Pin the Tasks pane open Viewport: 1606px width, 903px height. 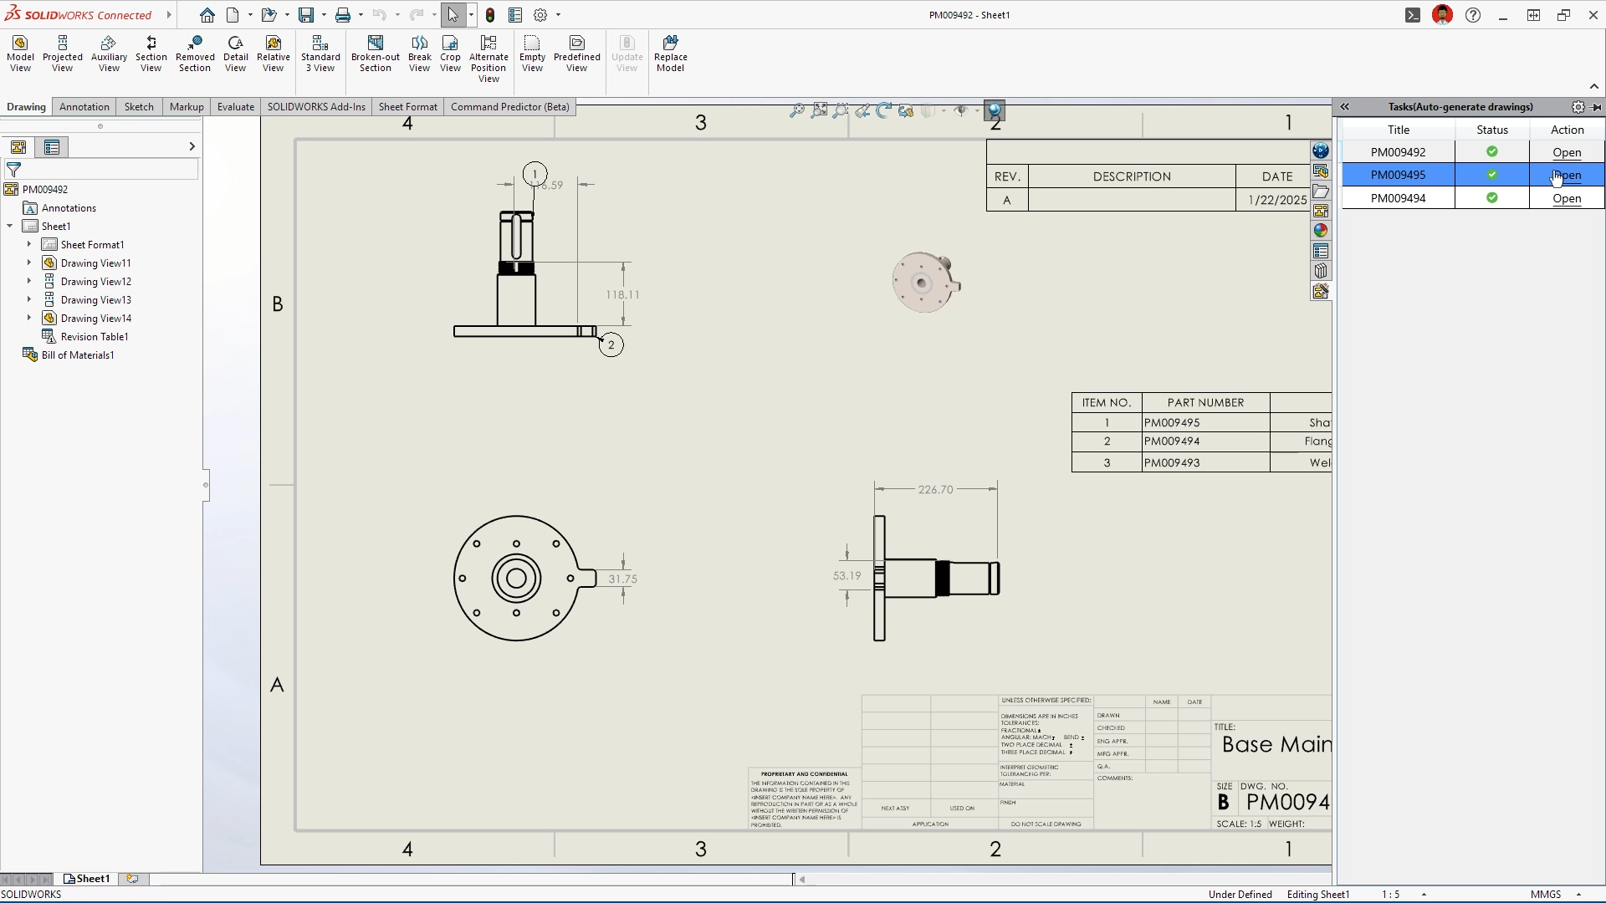pos(1596,107)
